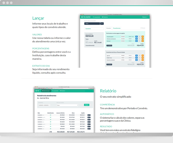The width and height of the screenshot is (173, 143).
Task: Open details button for the row with 22 atendimentos
Action: tap(89, 117)
